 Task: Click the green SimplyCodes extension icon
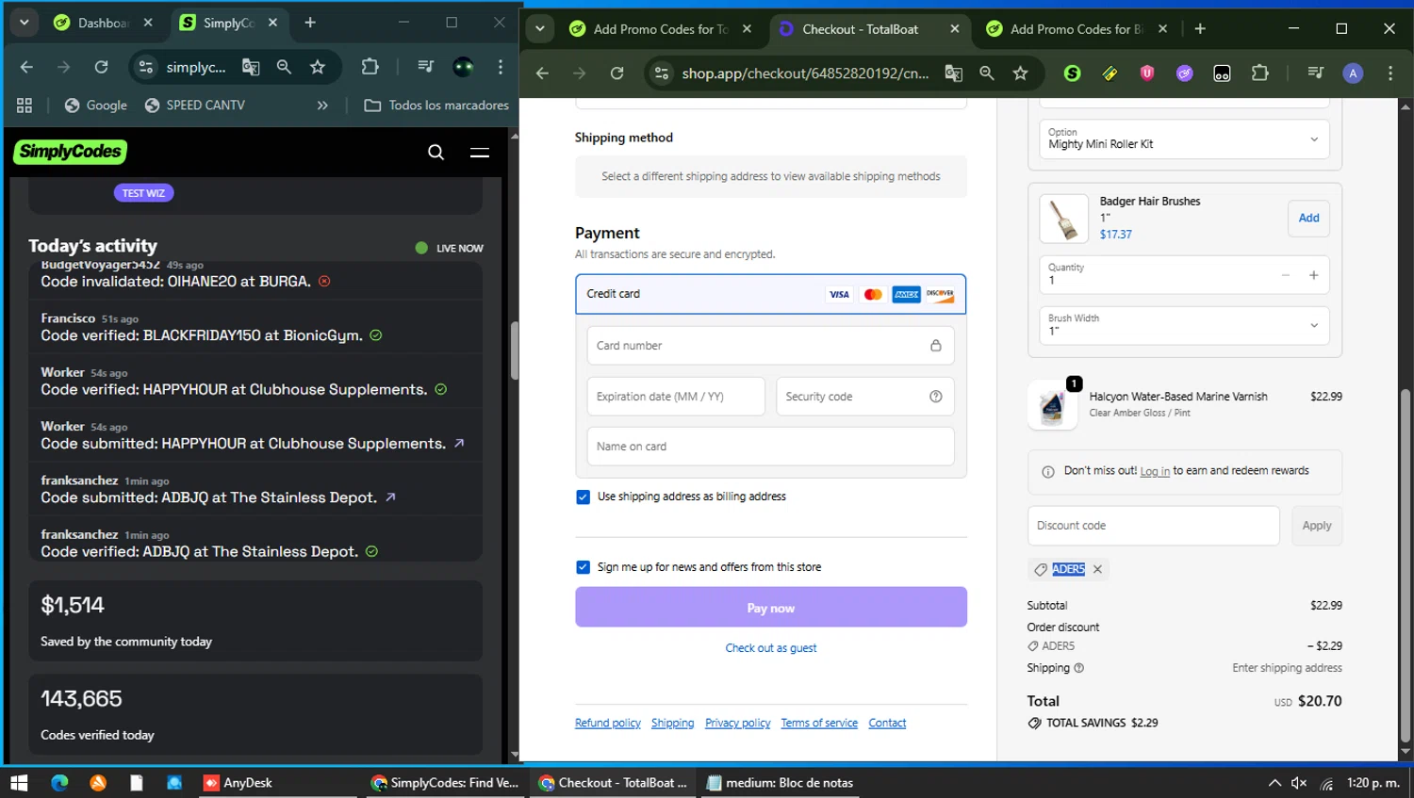[1072, 73]
